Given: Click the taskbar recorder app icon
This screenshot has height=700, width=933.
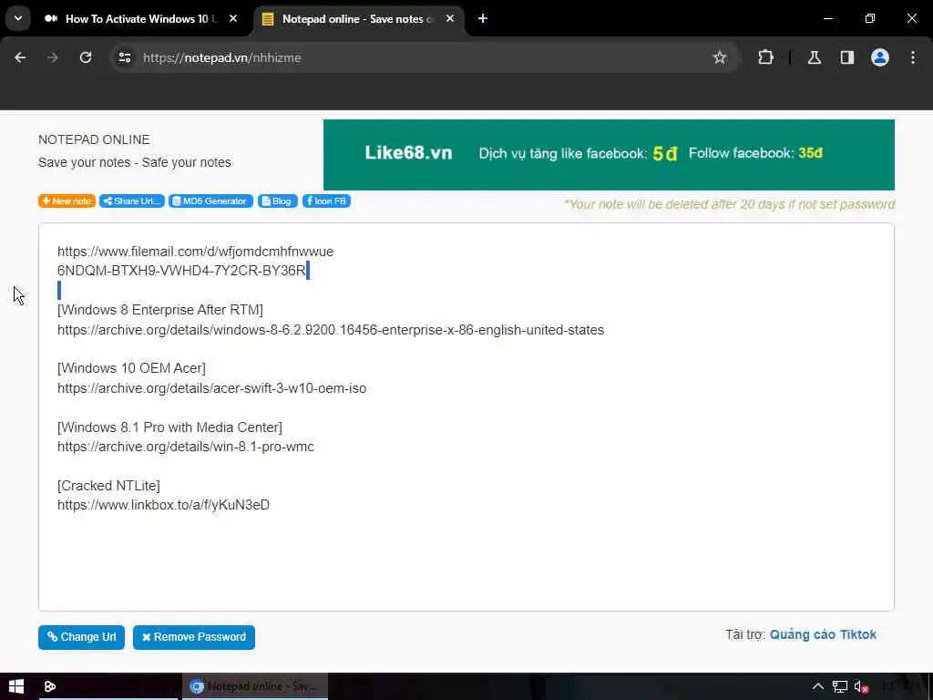Looking at the screenshot, I should pyautogui.click(x=50, y=686).
